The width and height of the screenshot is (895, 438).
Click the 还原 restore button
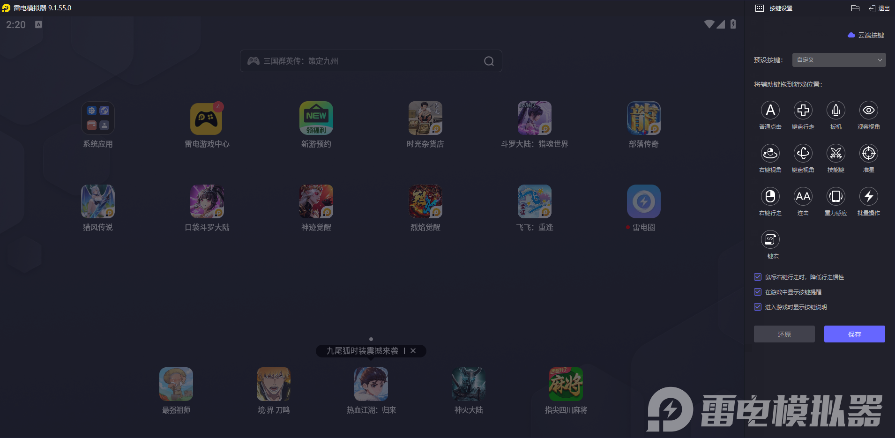click(x=784, y=334)
